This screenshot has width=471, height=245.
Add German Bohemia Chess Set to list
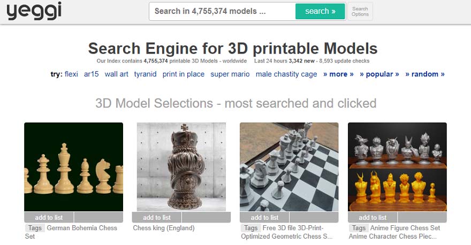pos(49,218)
